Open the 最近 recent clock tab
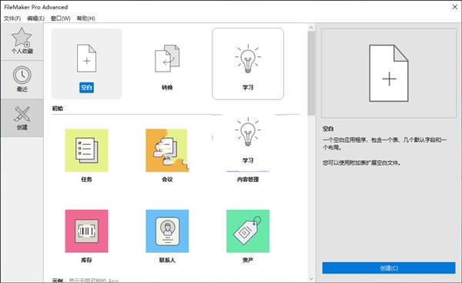This screenshot has height=283, width=462. point(22,79)
